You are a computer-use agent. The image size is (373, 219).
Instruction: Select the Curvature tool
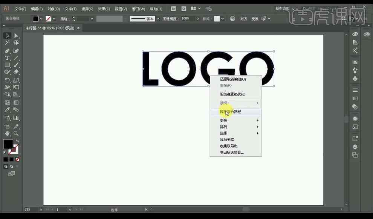tap(16, 51)
